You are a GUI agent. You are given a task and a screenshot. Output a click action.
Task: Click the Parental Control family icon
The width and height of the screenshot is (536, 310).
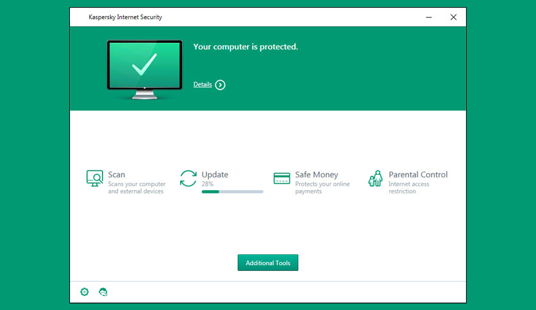pyautogui.click(x=375, y=178)
